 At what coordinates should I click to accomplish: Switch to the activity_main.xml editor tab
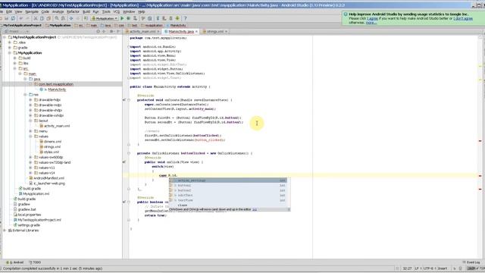tap(142, 31)
